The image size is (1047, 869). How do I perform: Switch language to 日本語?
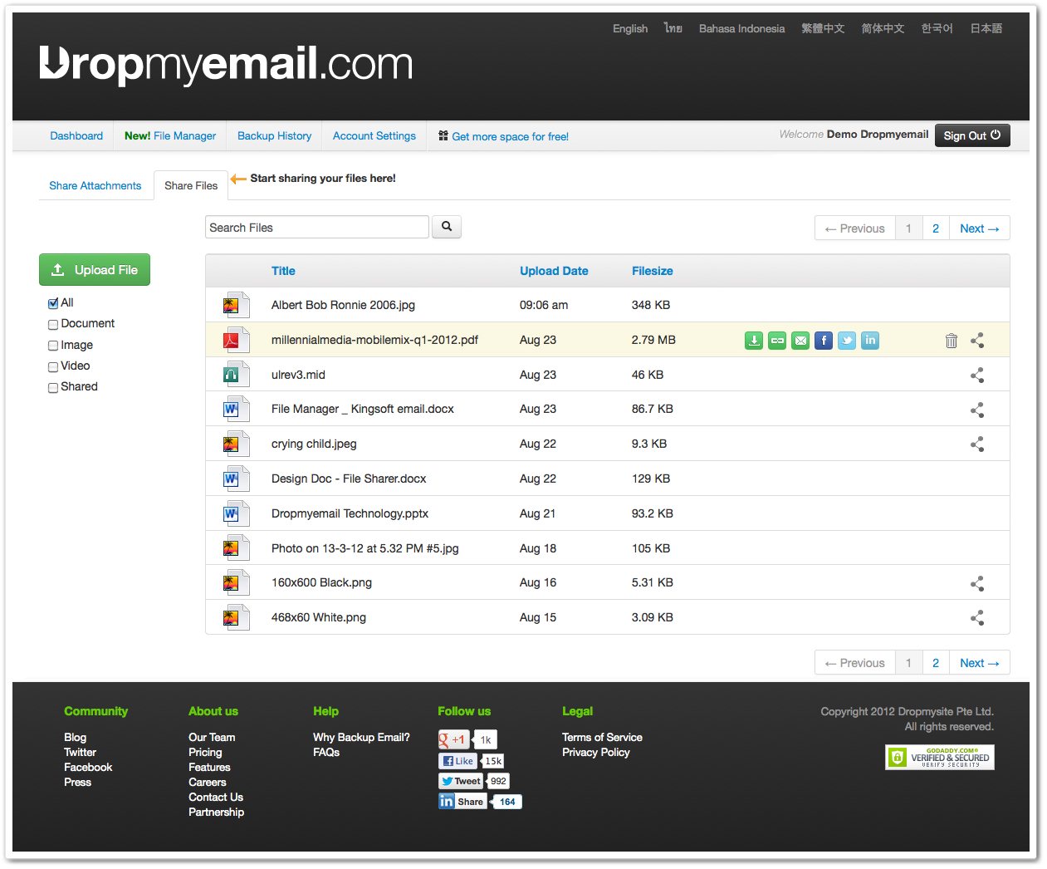click(x=986, y=28)
